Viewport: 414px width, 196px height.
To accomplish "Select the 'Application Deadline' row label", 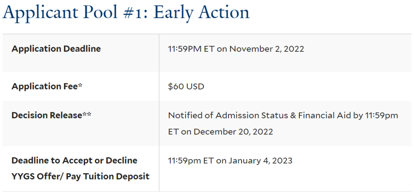I will [56, 49].
